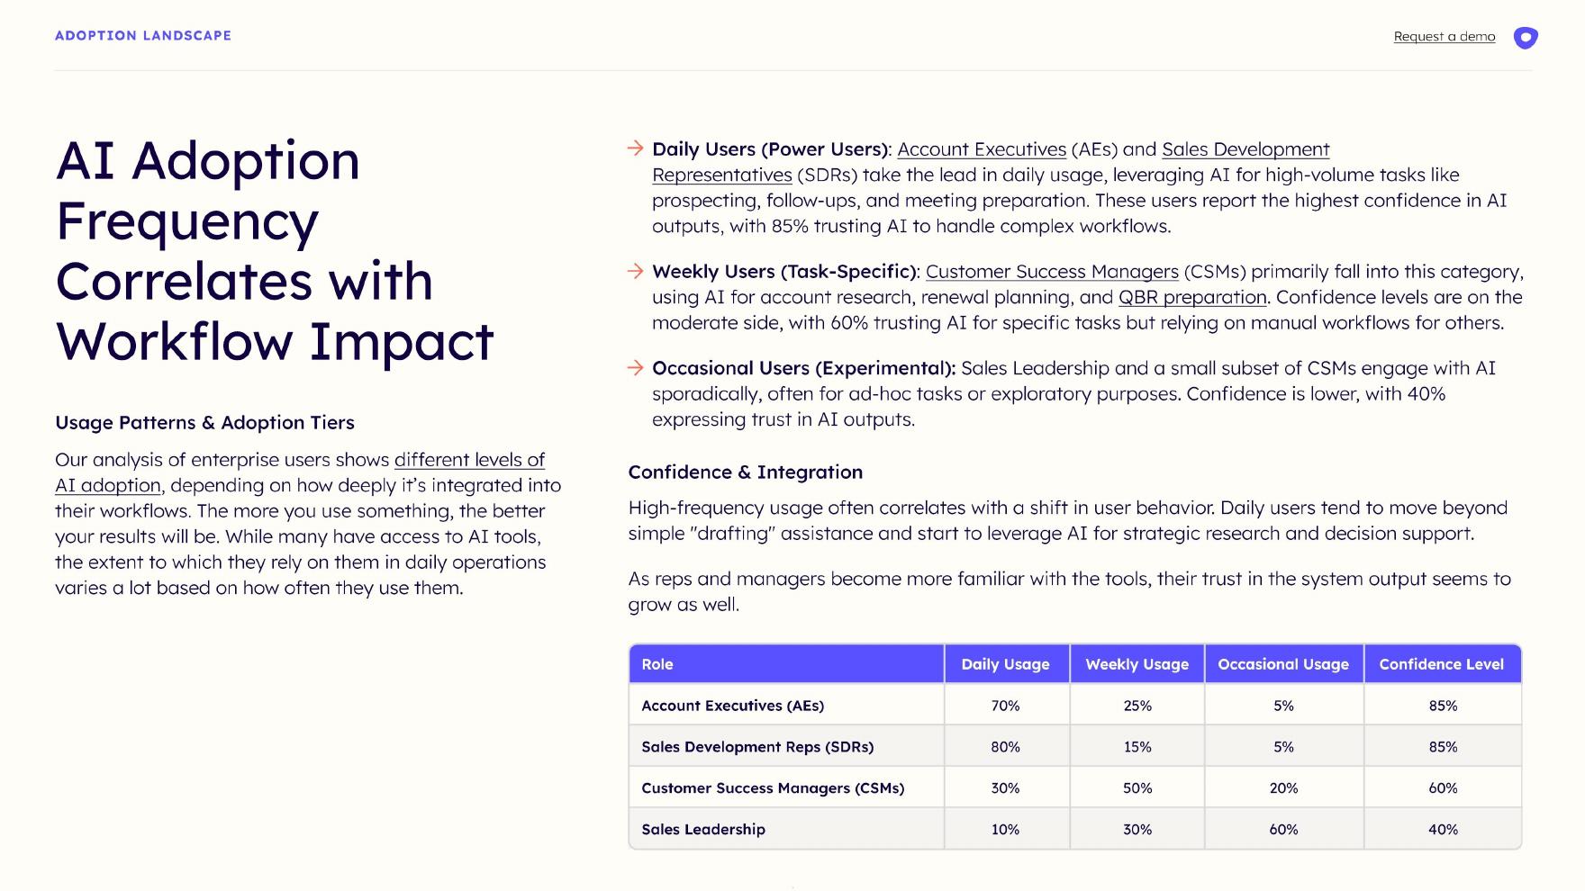Image resolution: width=1585 pixels, height=891 pixels.
Task: Click the arrow icon beside Daily Users
Action: [636, 148]
